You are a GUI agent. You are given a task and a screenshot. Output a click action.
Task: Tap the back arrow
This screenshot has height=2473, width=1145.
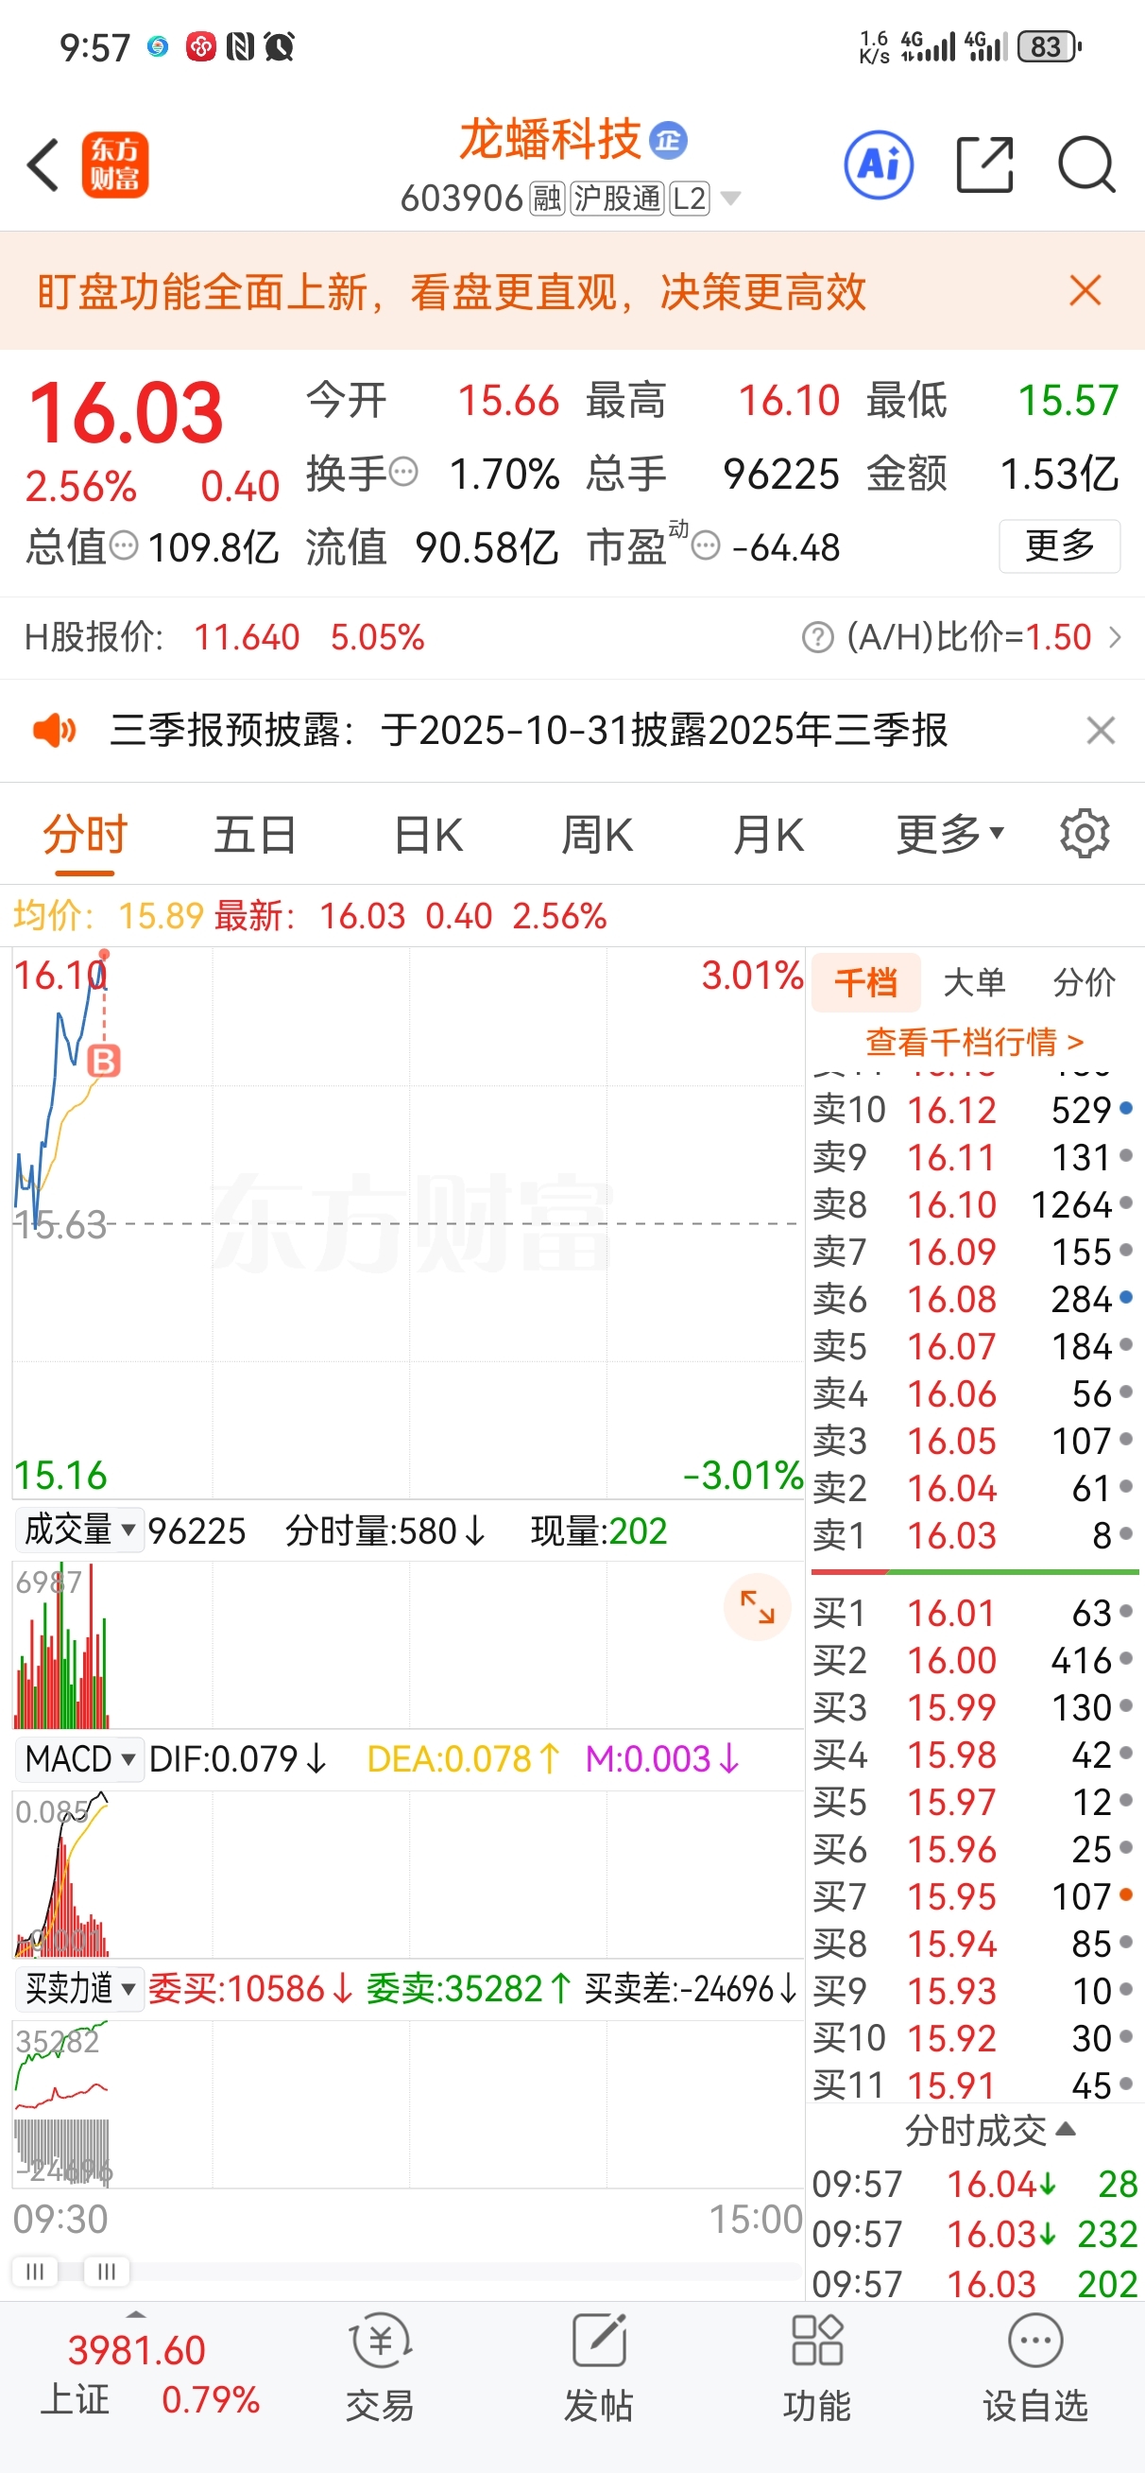coord(43,165)
